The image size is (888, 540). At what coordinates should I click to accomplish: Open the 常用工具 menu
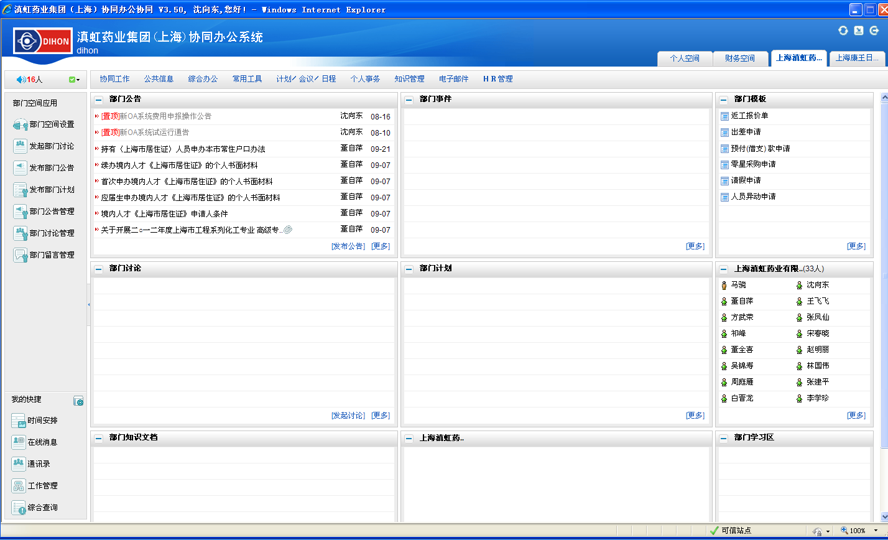click(247, 79)
